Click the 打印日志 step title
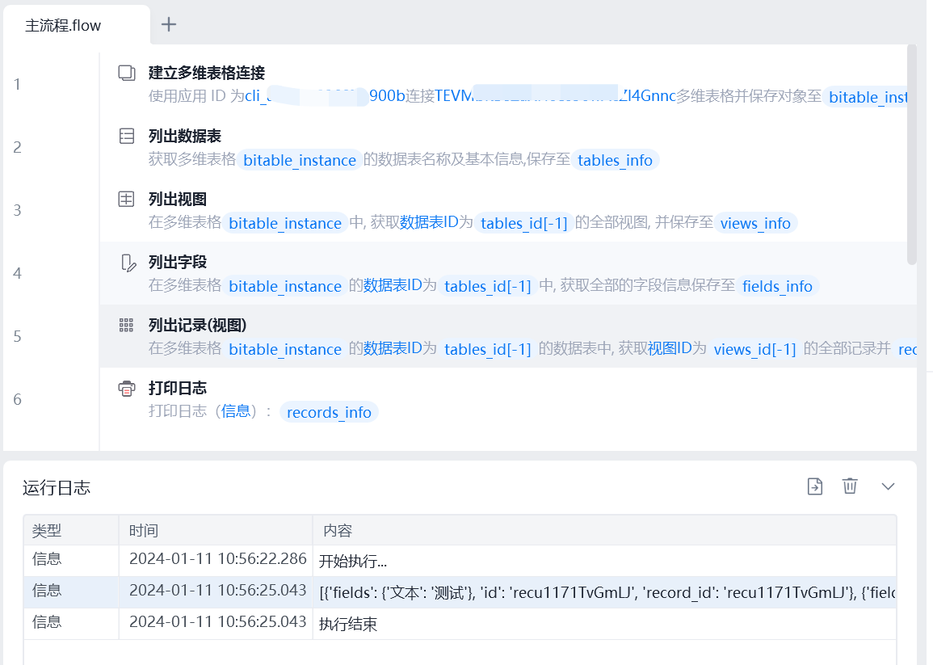933x665 pixels. pyautogui.click(x=178, y=389)
